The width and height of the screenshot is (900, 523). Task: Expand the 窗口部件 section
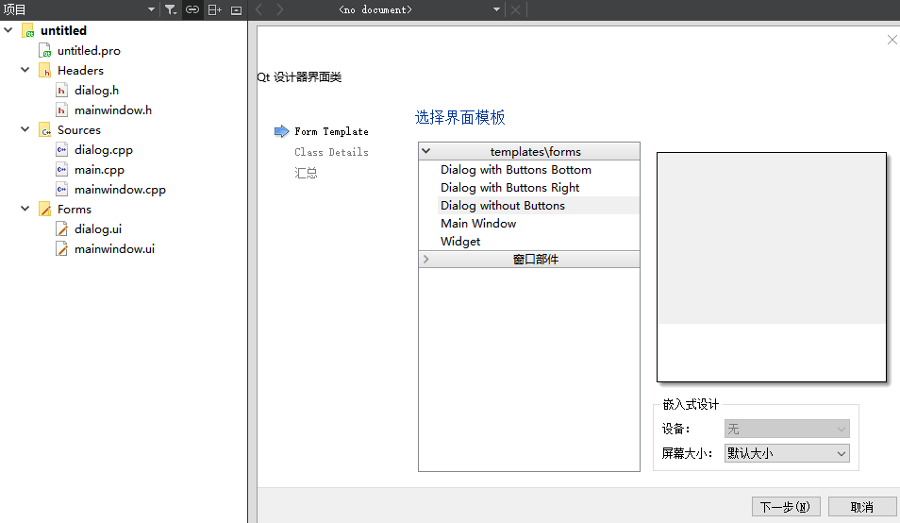(426, 260)
